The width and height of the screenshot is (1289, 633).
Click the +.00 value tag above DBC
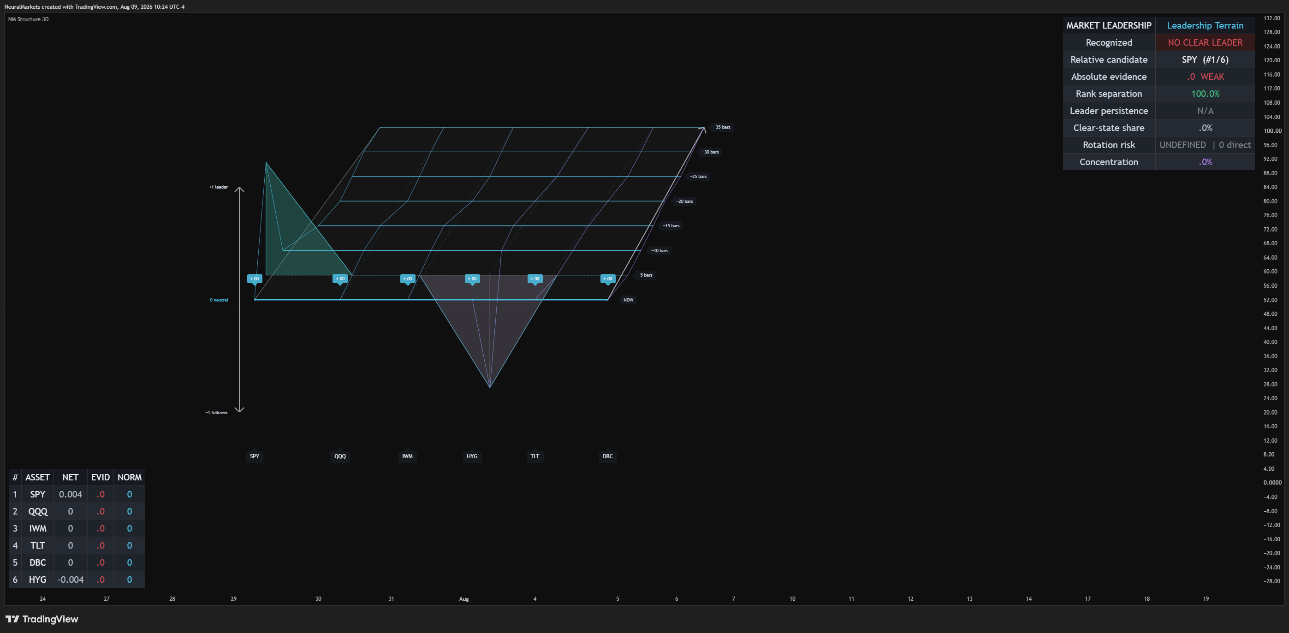point(607,279)
